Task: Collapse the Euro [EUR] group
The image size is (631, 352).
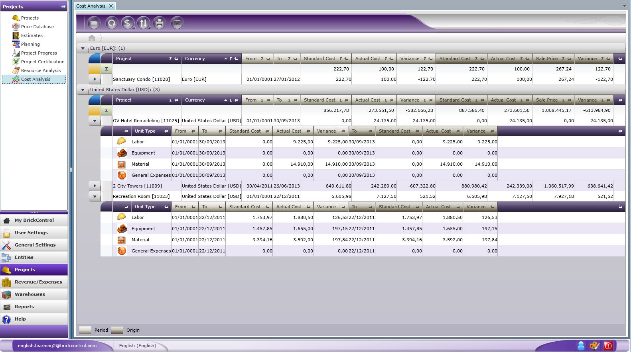Action: click(83, 49)
